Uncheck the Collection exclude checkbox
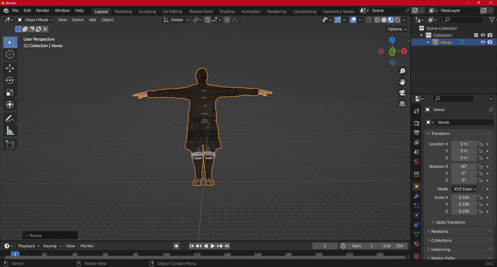This screenshot has width=497, height=267. [476, 35]
